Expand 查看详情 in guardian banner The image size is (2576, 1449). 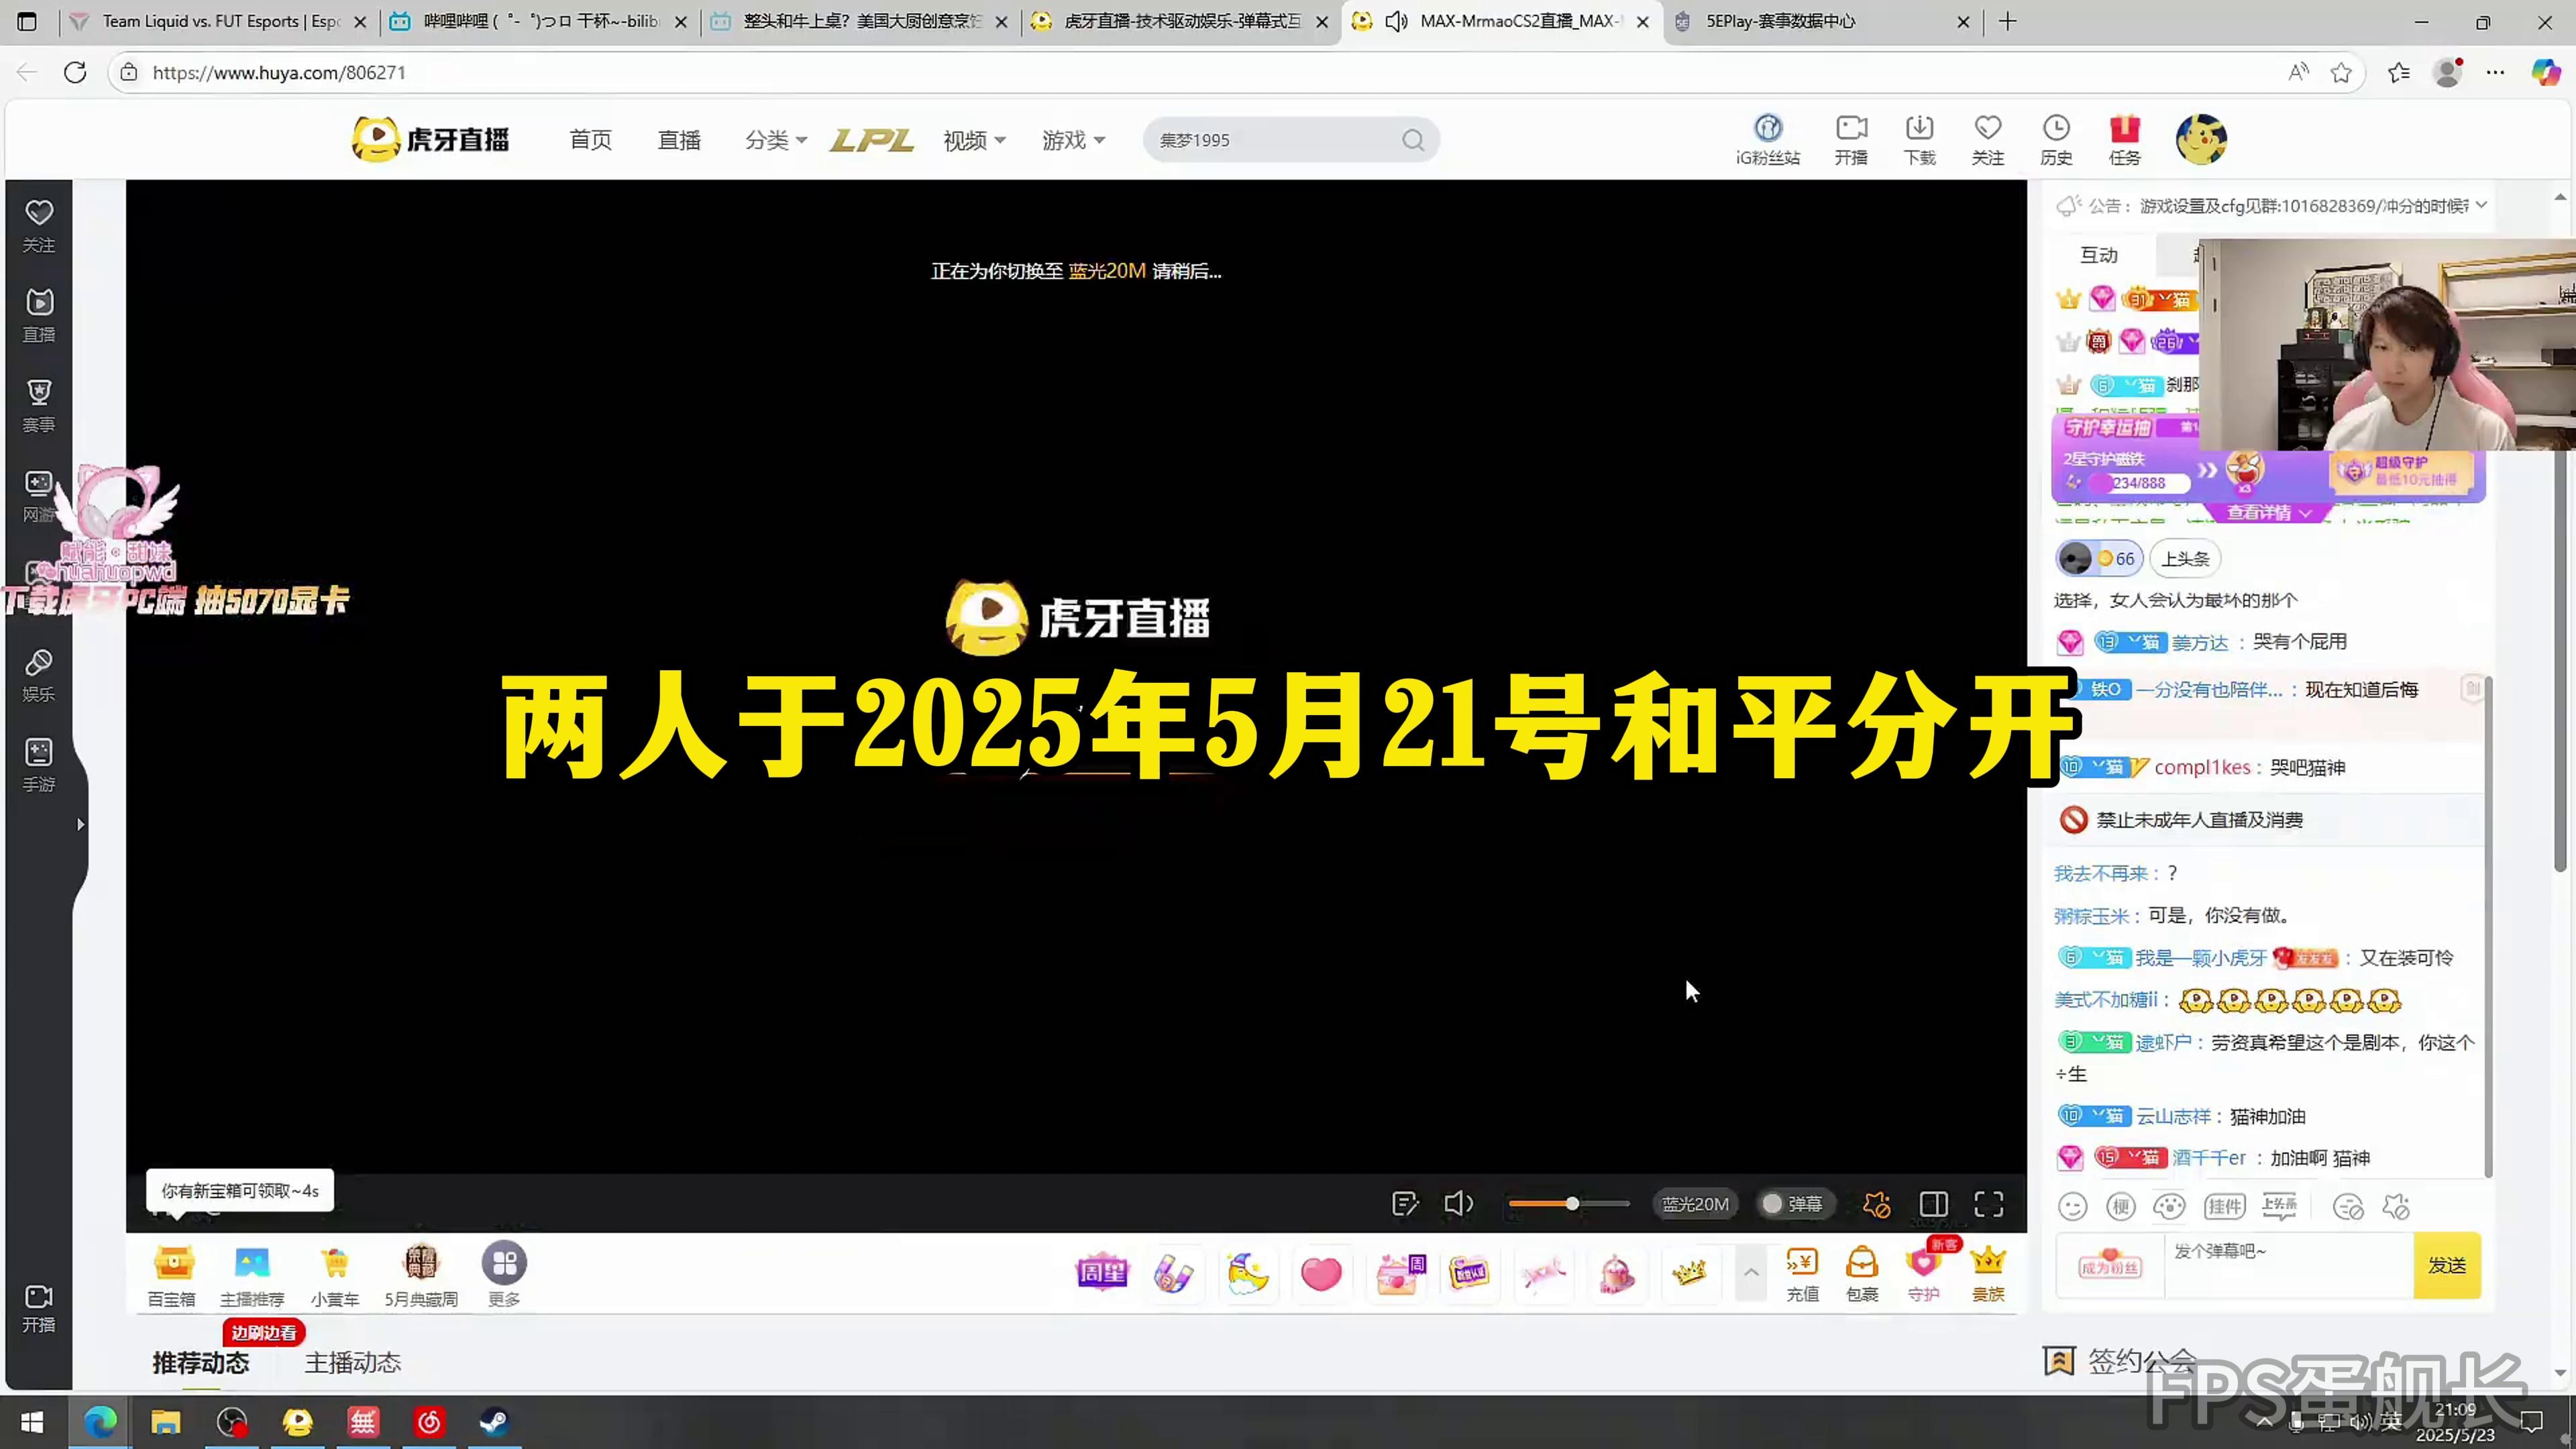pos(2268,512)
